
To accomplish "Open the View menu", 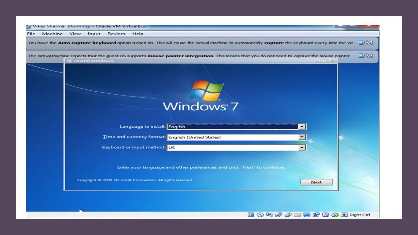I will point(75,34).
